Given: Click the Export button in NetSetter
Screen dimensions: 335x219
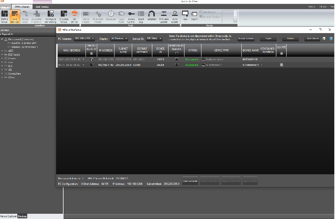Looking at the screenshot, I should [268, 38].
